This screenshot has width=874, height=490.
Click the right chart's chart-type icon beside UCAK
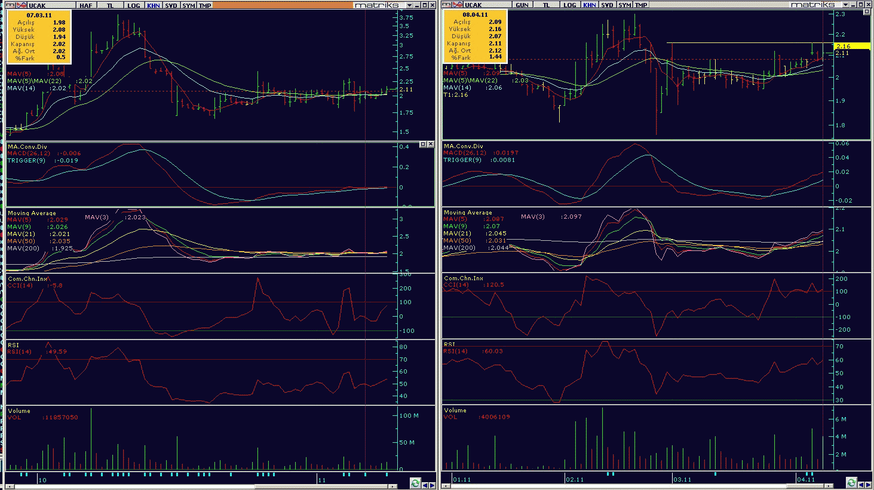tap(458, 5)
